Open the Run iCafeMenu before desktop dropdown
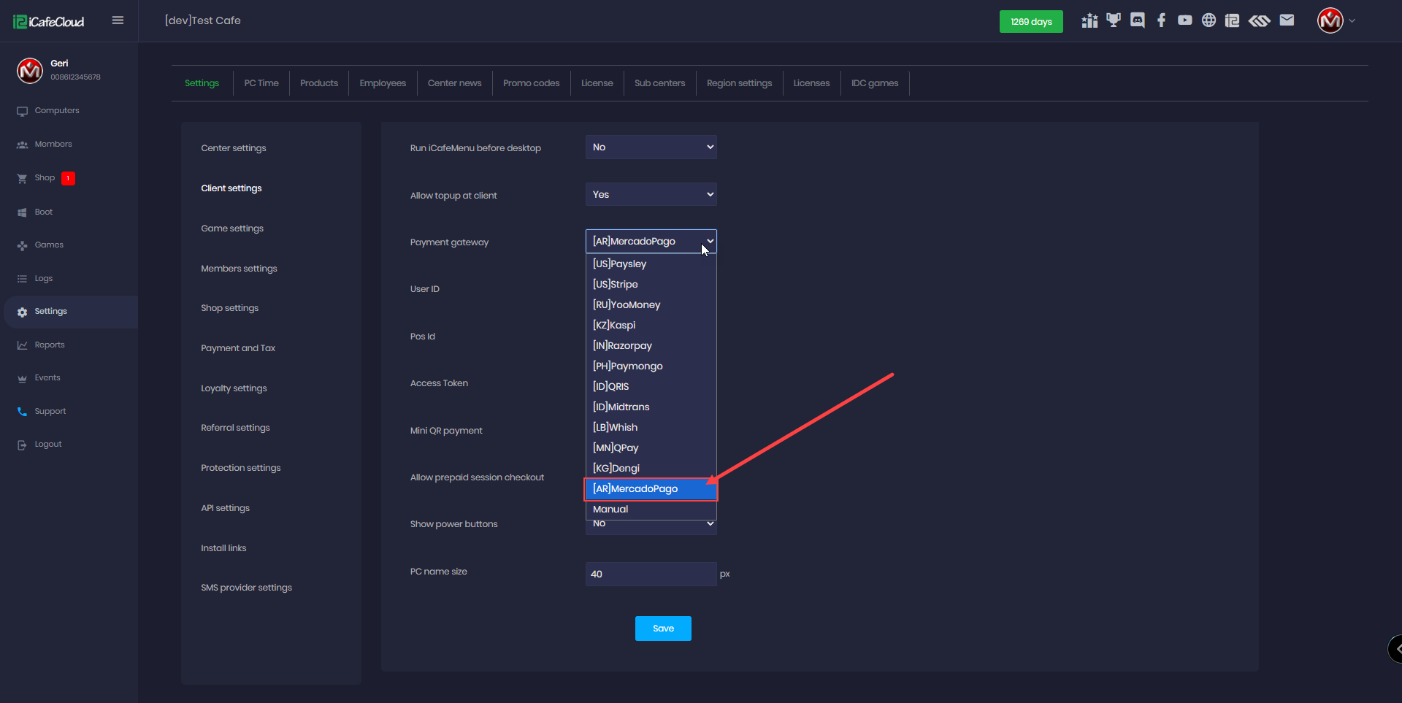The width and height of the screenshot is (1402, 703). coord(651,147)
